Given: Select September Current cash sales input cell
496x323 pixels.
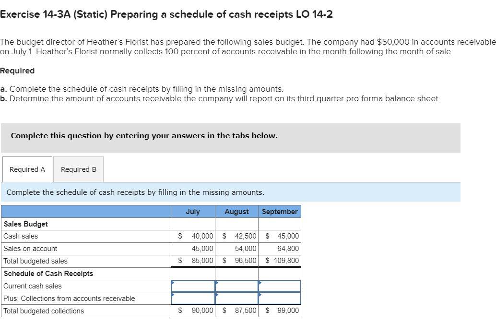Looking at the screenshot, I should [x=280, y=286].
